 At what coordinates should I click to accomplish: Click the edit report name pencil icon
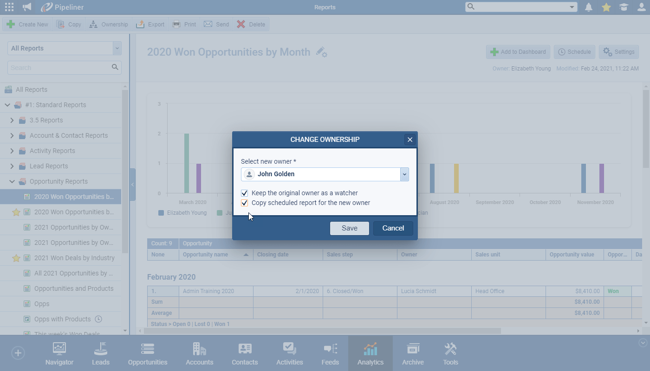(321, 52)
